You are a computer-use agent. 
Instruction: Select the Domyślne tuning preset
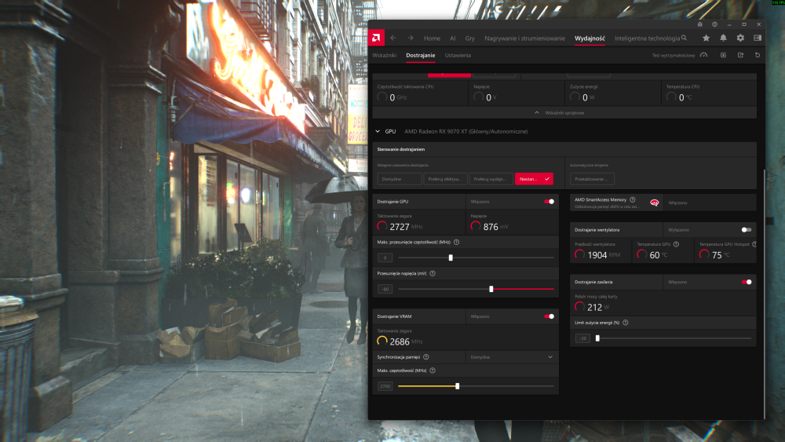[399, 179]
